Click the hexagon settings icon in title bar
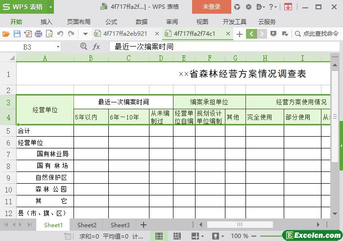The width and height of the screenshot is (343, 241). coord(248,7)
